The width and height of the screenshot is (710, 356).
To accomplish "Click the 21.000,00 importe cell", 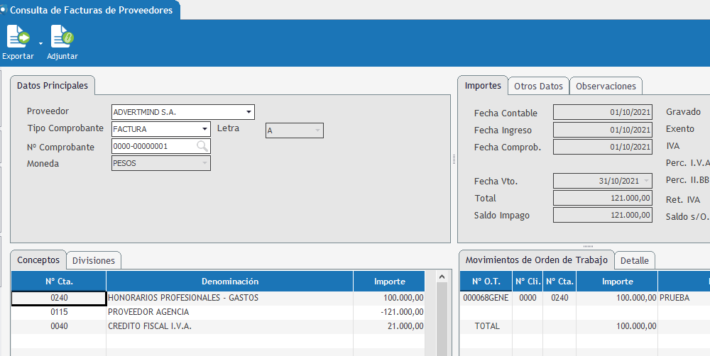I will 389,326.
